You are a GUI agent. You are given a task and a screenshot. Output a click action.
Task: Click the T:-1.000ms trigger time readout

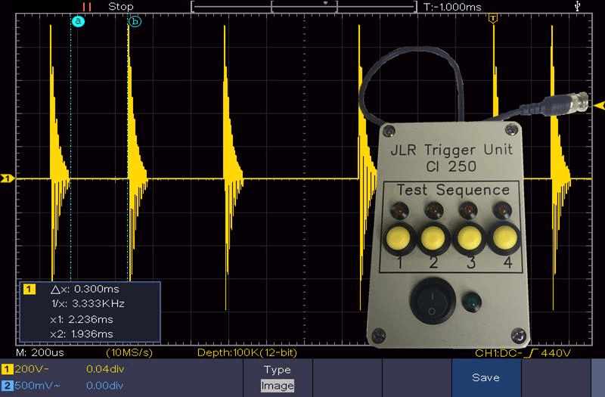[452, 7]
